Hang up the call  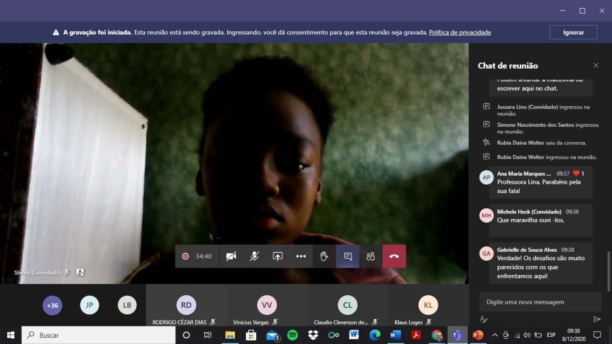[394, 256]
